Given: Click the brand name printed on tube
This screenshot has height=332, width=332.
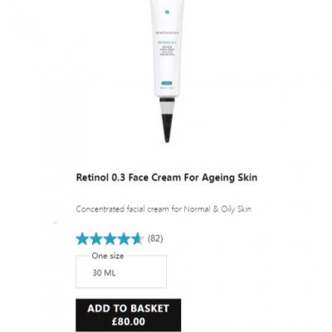Looking at the screenshot, I should pos(168,32).
